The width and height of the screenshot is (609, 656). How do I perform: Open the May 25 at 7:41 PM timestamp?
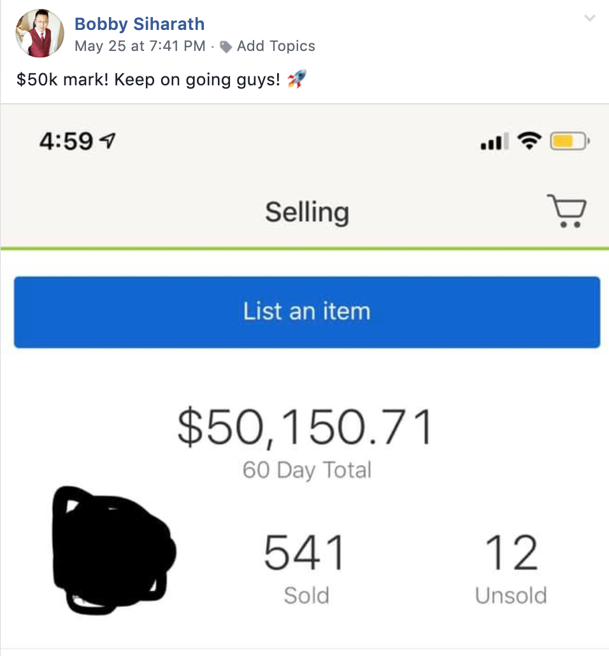coord(140,46)
